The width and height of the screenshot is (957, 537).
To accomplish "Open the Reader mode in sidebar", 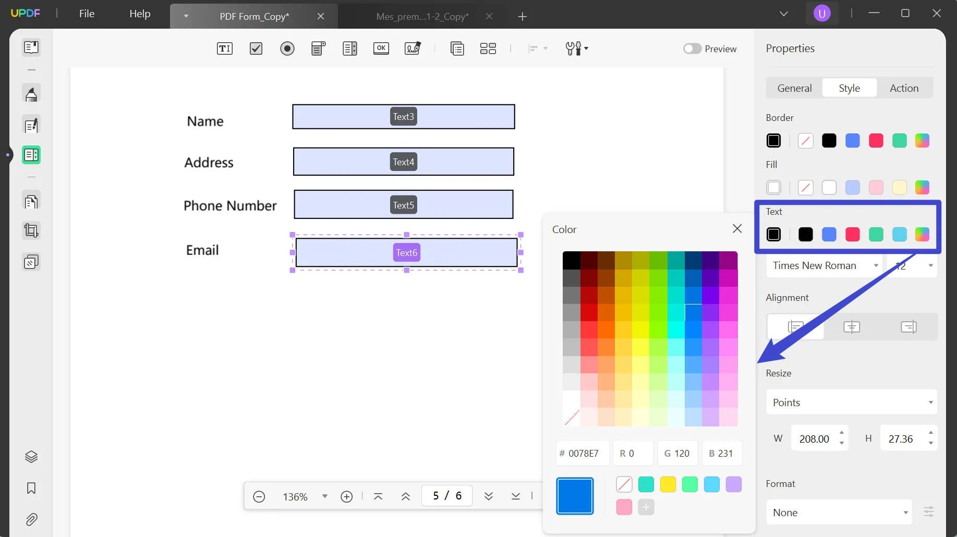I will 31,47.
